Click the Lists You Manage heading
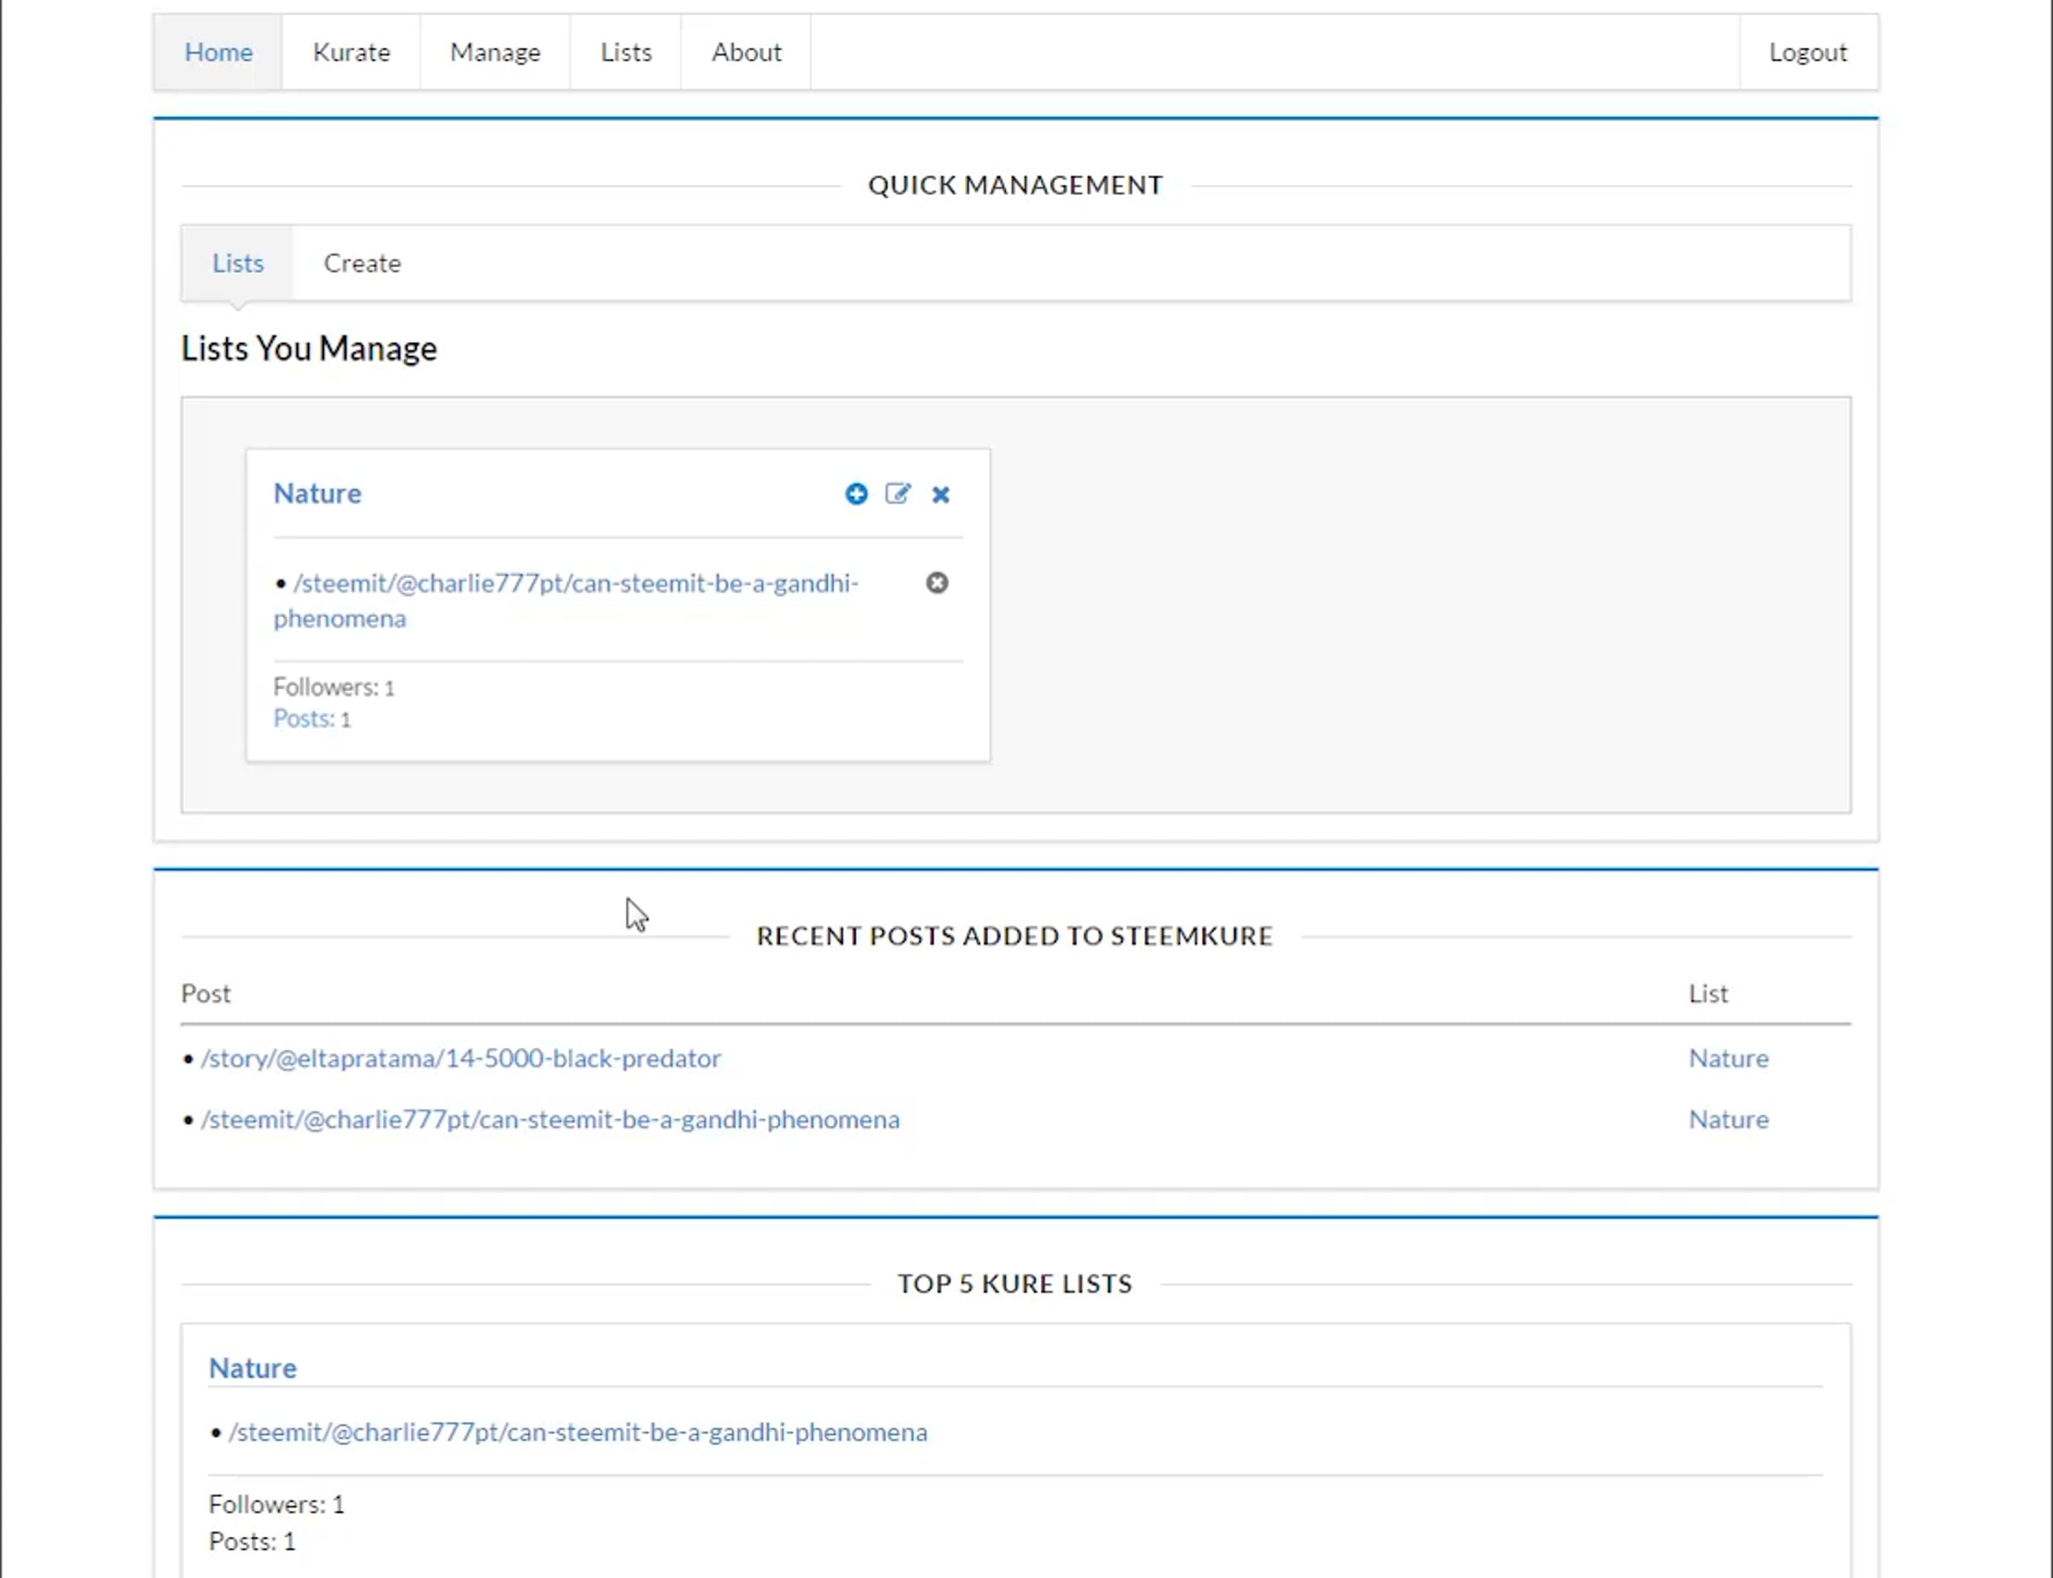This screenshot has height=1578, width=2053. [x=309, y=348]
